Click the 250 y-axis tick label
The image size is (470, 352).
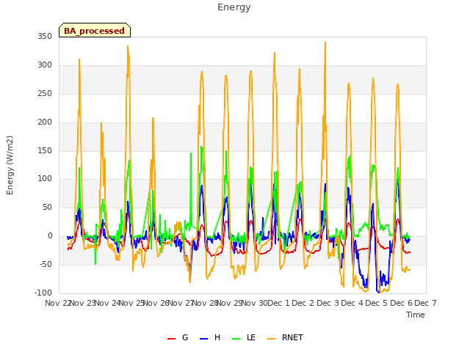click(x=45, y=93)
